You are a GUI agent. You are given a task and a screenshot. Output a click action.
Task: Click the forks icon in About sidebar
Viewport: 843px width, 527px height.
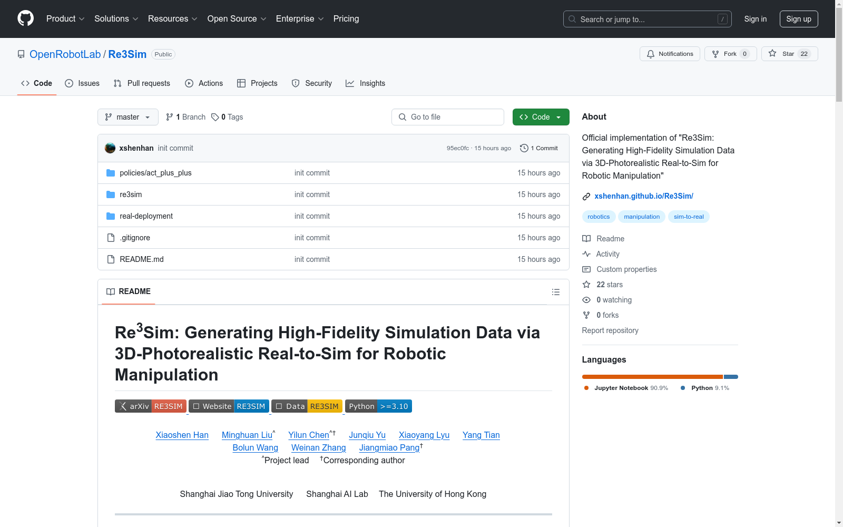click(586, 315)
